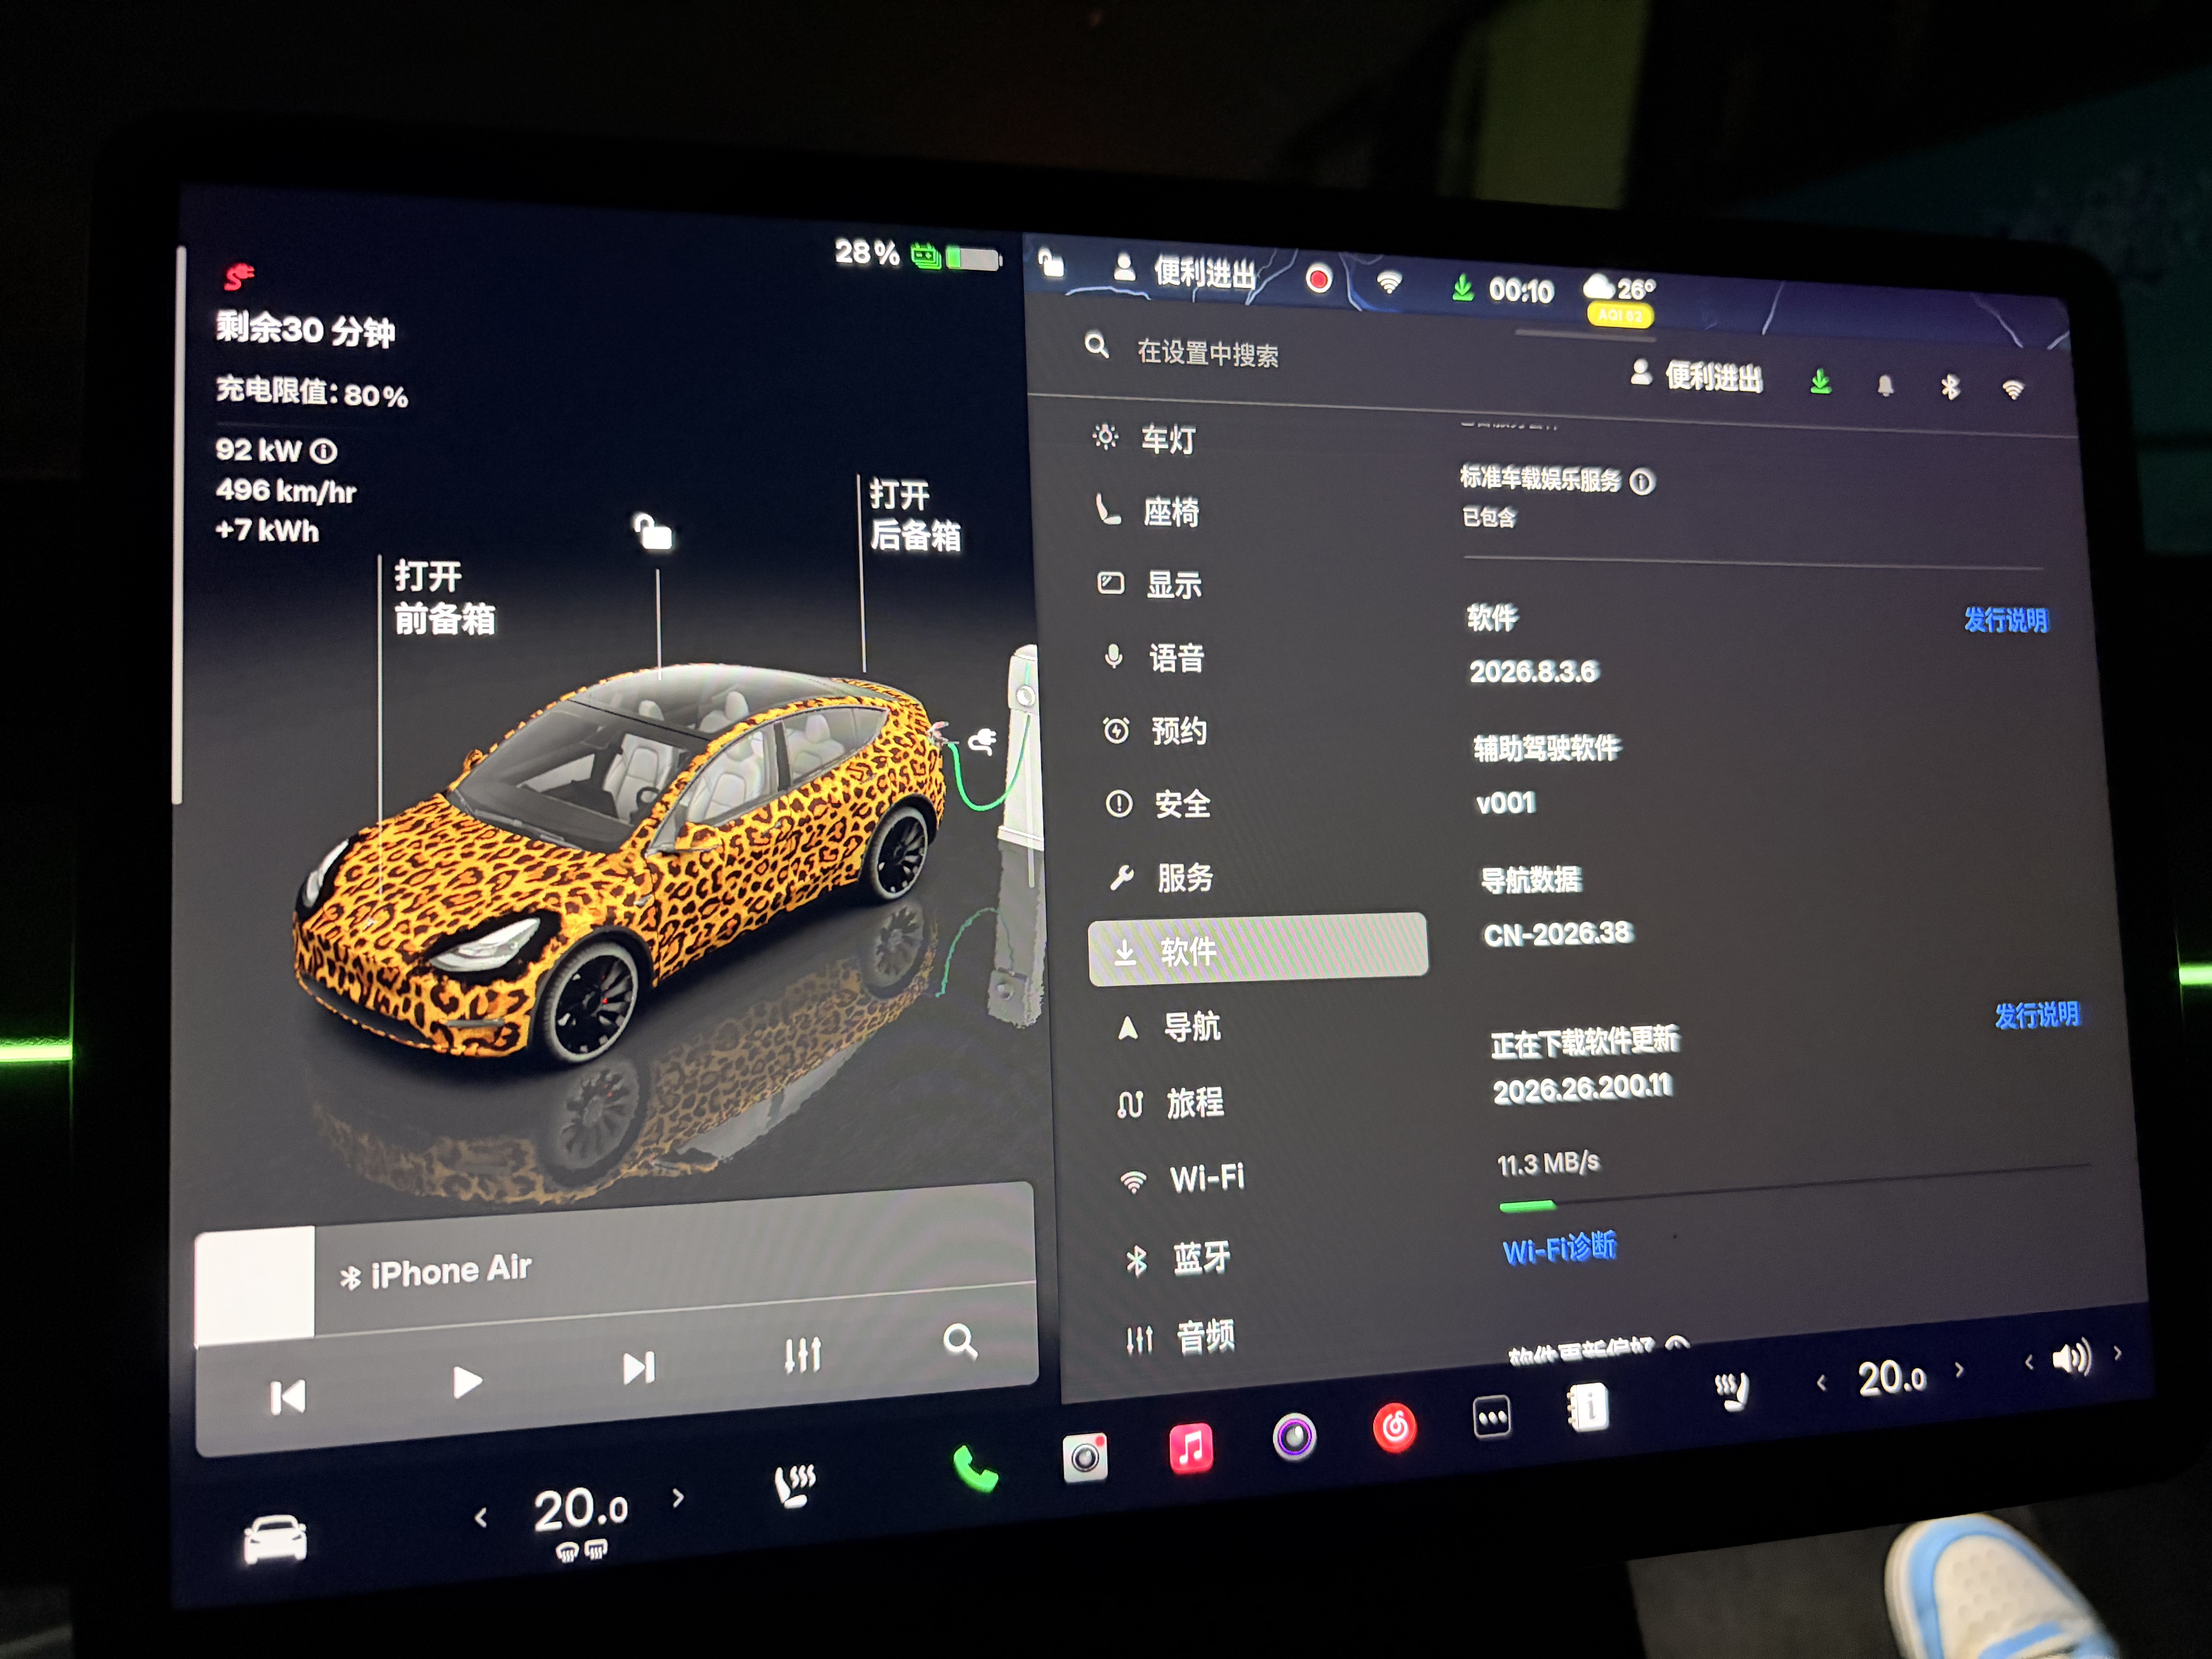The image size is (2212, 1659).
Task: Tap the red charging status icon
Action: pyautogui.click(x=238, y=276)
